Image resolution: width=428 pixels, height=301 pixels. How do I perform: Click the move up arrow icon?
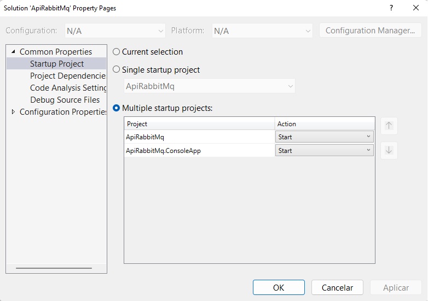pyautogui.click(x=389, y=126)
